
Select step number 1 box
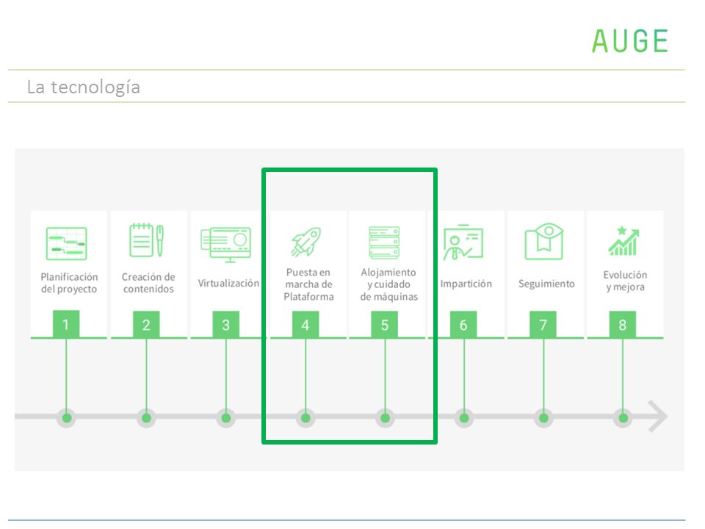pos(66,324)
